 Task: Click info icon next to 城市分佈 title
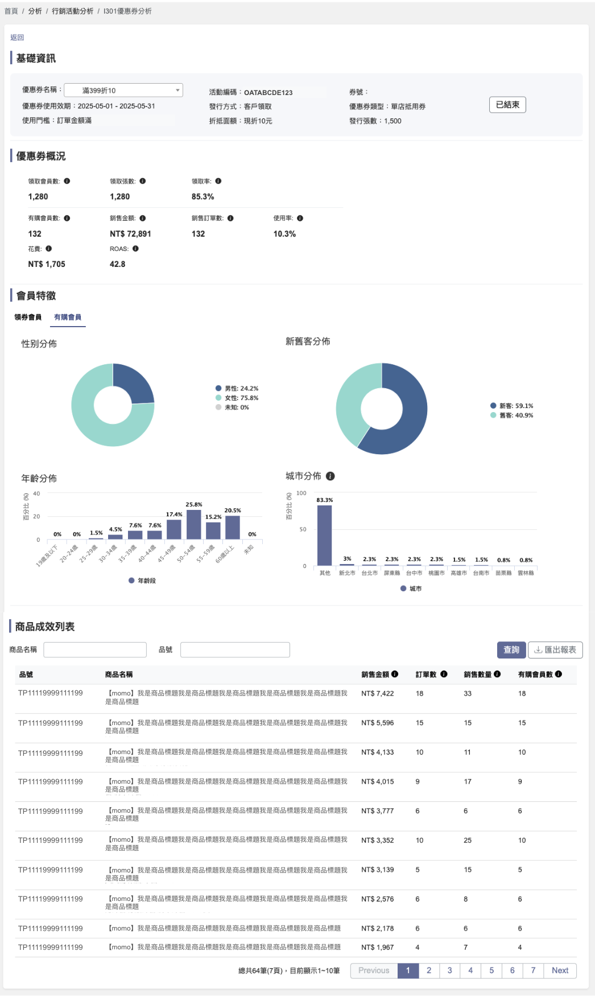(x=330, y=476)
